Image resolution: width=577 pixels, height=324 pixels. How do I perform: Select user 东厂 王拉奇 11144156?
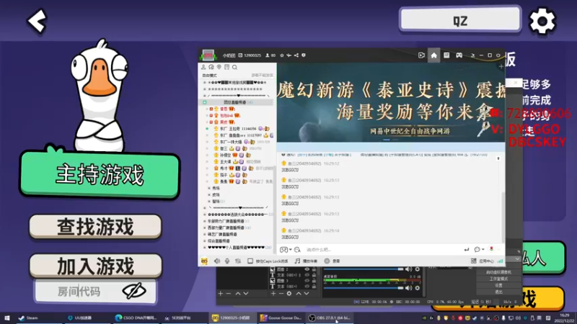(x=238, y=129)
